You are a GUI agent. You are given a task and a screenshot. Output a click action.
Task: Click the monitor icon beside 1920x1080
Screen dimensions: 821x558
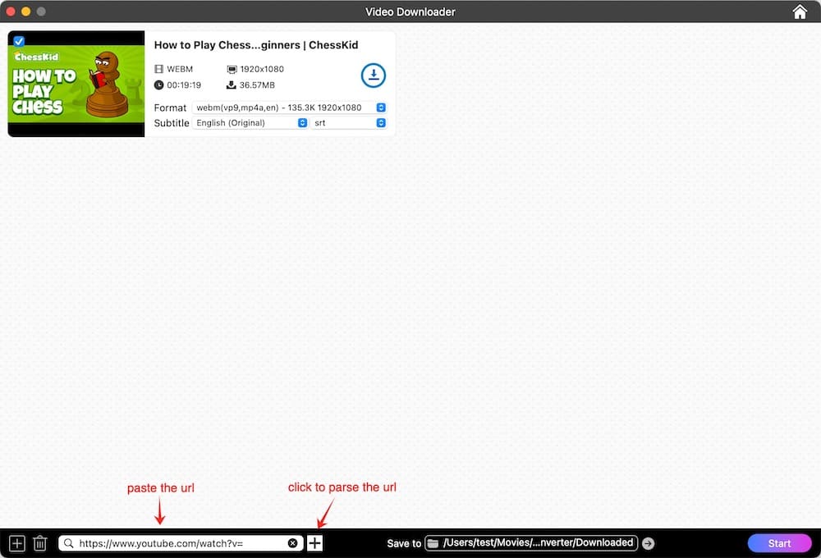232,69
